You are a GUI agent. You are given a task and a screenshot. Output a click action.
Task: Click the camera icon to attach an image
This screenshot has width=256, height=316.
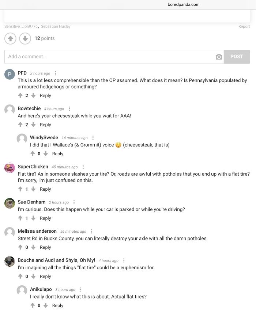(219, 57)
